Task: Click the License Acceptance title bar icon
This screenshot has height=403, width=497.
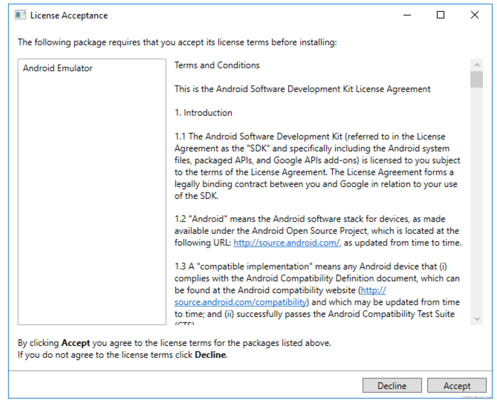Action: (x=20, y=15)
